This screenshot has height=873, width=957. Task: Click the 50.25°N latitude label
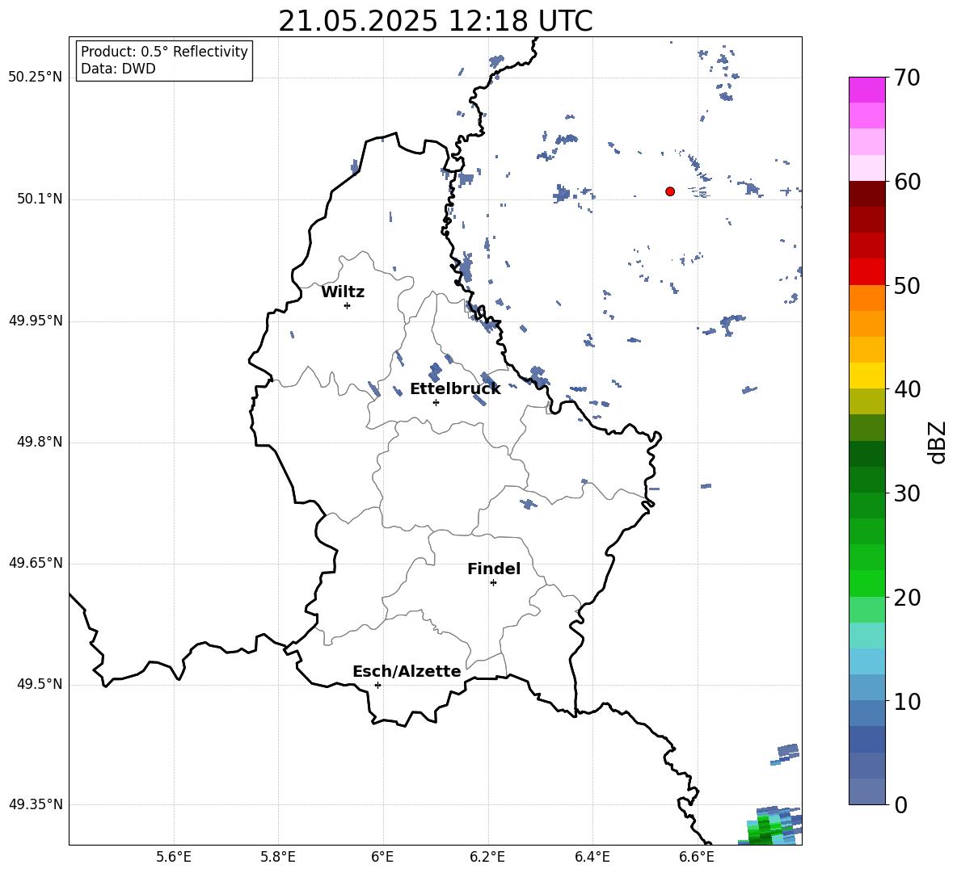pos(36,78)
